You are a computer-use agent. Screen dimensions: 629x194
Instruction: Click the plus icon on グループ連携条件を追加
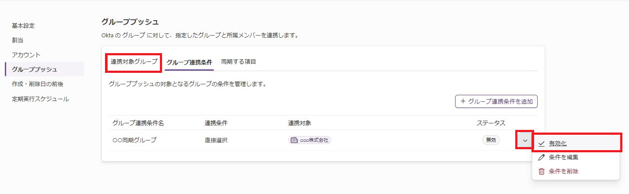(x=463, y=101)
